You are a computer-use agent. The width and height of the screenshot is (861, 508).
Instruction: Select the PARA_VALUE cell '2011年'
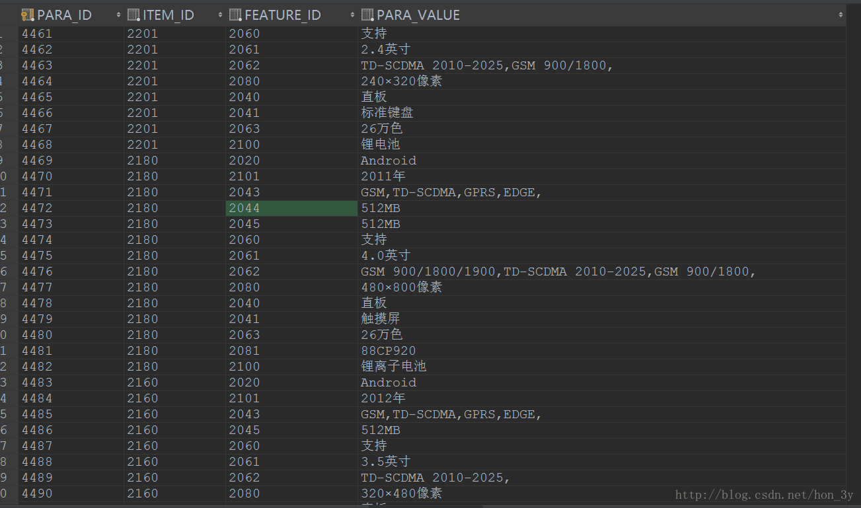602,176
